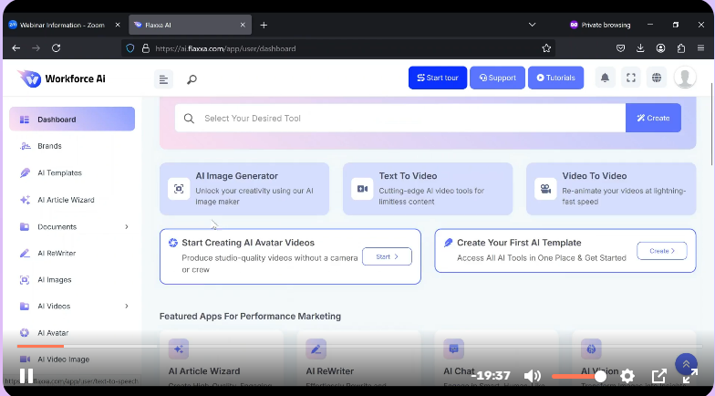Screen dimensions: 715x396
Task: Open the browser account icon
Action: pos(660,47)
